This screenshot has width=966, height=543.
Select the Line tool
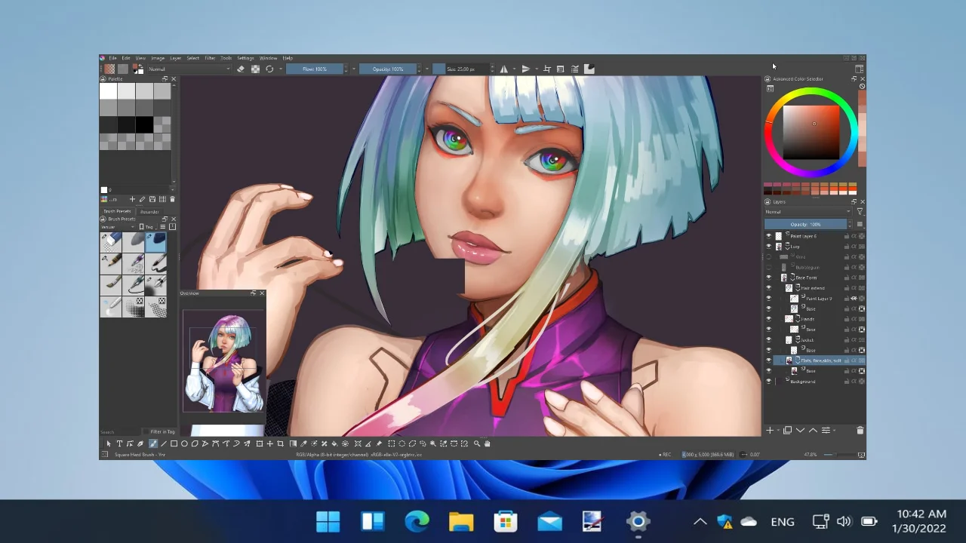164,443
